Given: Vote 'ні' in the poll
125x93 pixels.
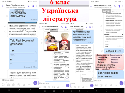Looking at the screenshot, I should (x=11, y=59).
